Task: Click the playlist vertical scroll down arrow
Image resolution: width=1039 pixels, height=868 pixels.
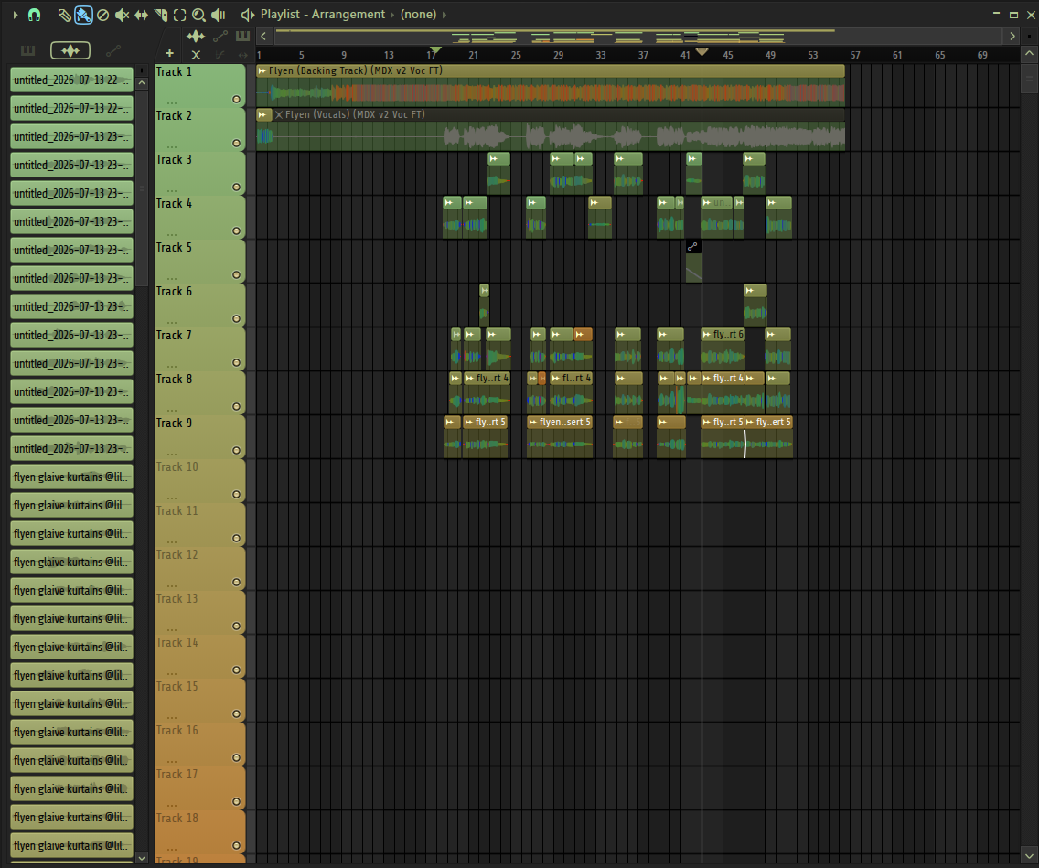Action: point(1029,855)
